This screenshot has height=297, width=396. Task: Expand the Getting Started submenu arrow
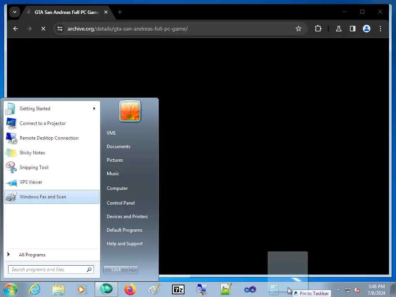[x=94, y=109]
